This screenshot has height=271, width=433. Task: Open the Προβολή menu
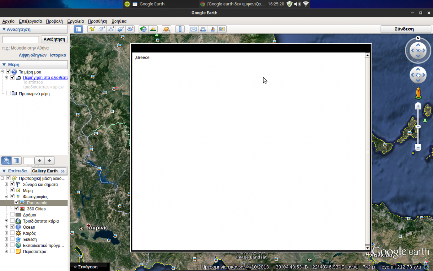[x=54, y=21]
